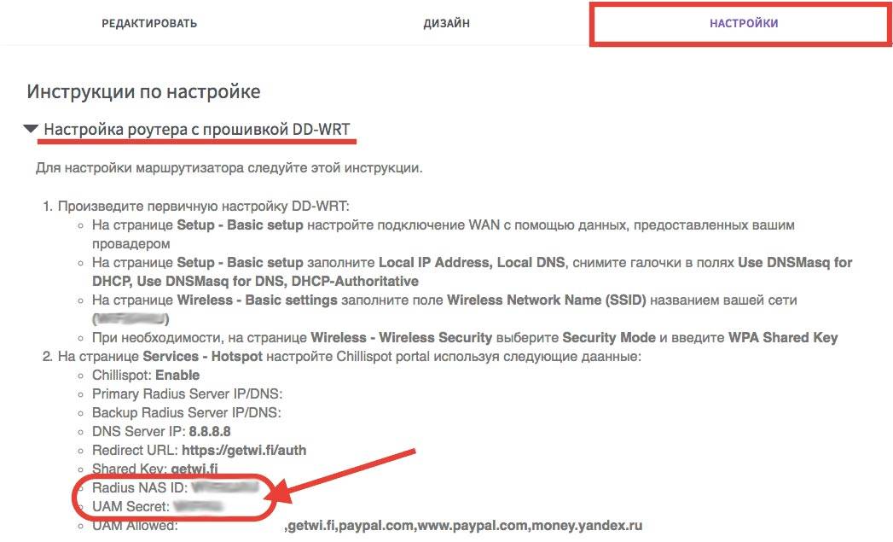Click the 'Chillispot: Enable' line
This screenshot has height=542, width=893.
coord(146,375)
